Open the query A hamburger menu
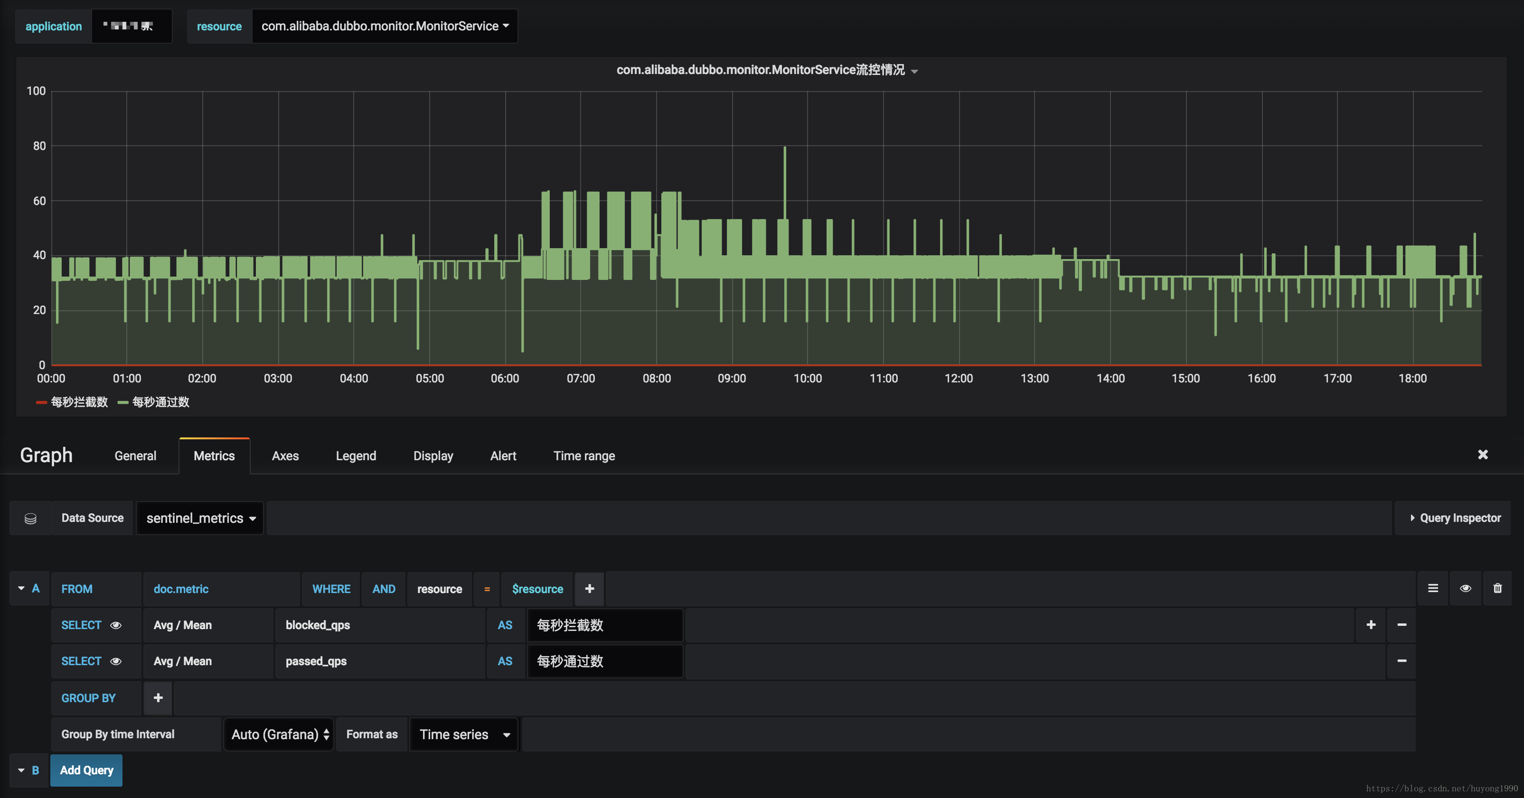The image size is (1524, 798). tap(1433, 588)
